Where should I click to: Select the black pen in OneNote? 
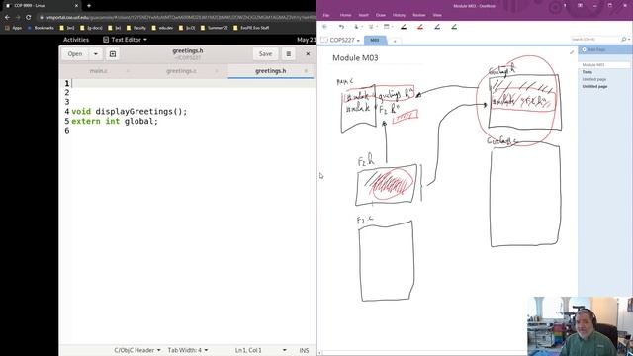tap(404, 27)
